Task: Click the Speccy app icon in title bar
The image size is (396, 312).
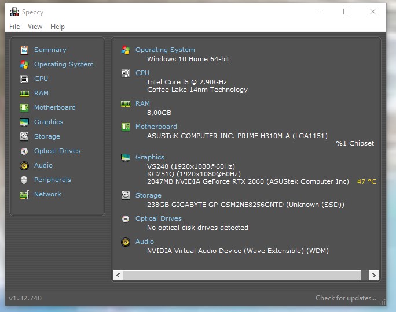Action: [14, 12]
